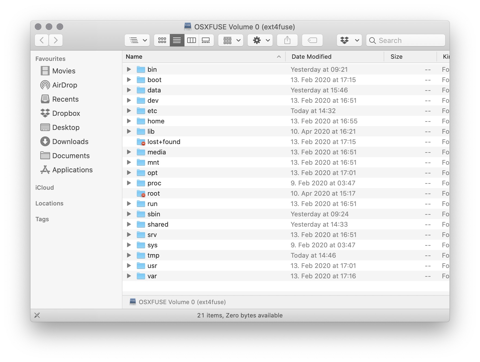Open the Action gear menu
480x362 pixels.
tap(260, 40)
